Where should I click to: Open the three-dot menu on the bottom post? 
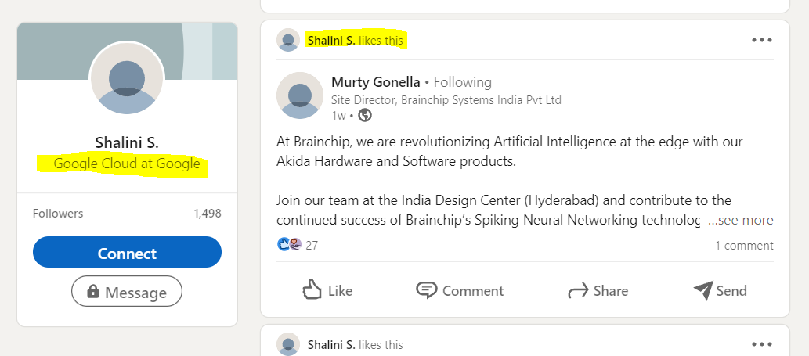(x=761, y=344)
